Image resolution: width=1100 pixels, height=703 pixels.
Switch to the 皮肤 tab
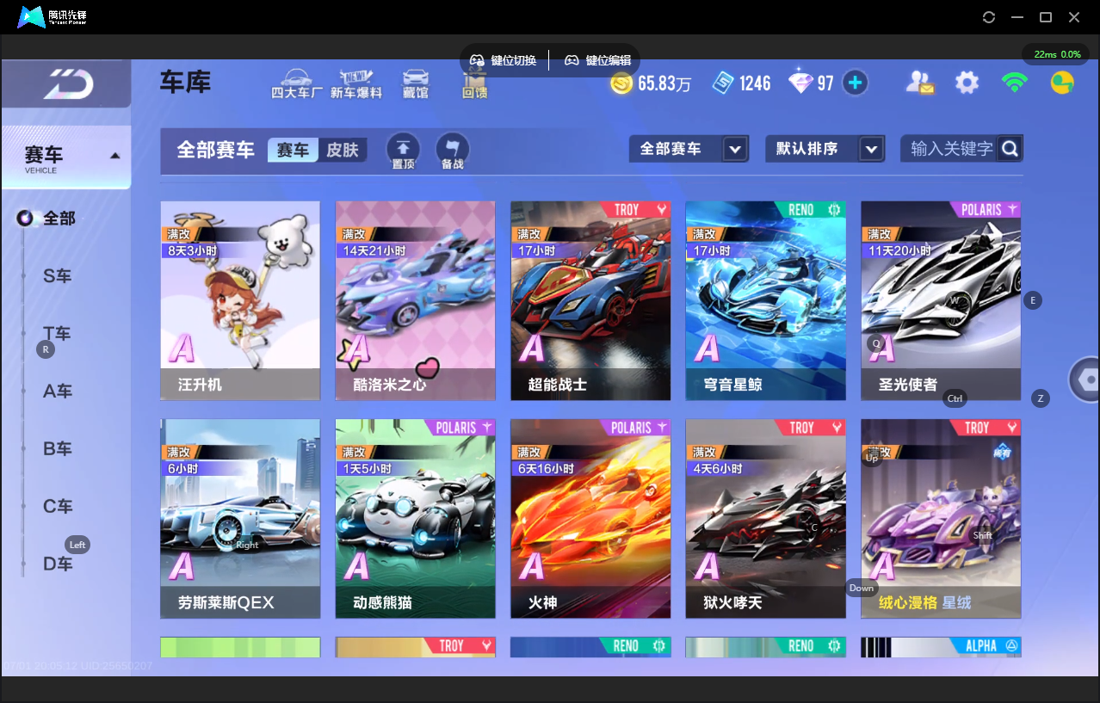[343, 150]
